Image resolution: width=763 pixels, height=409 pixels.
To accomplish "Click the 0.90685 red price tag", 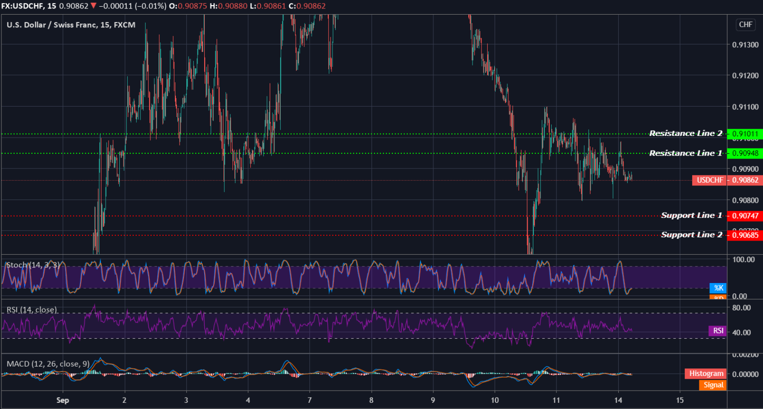I will click(x=745, y=235).
